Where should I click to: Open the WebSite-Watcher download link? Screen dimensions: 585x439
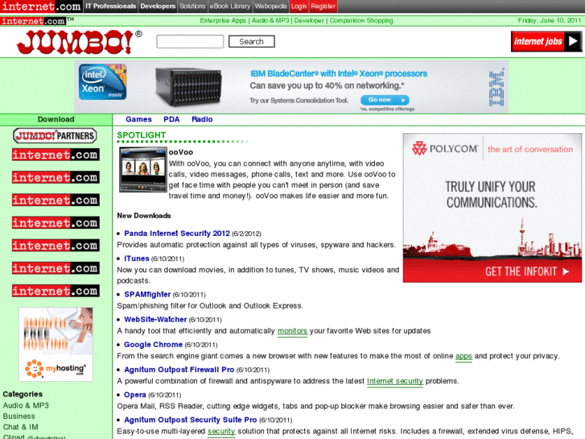155,320
